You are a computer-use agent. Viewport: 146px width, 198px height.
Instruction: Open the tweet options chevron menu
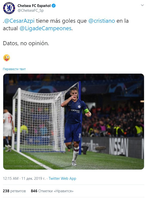(x=142, y=5)
